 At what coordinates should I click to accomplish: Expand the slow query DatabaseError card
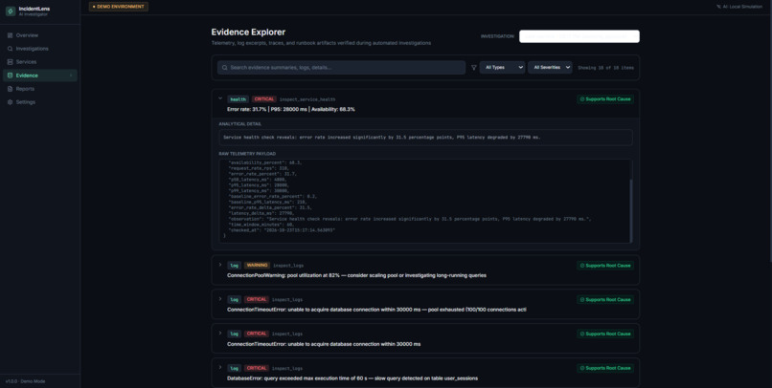220,368
